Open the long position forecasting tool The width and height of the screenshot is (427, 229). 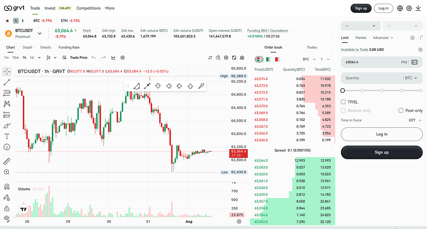click(7, 115)
